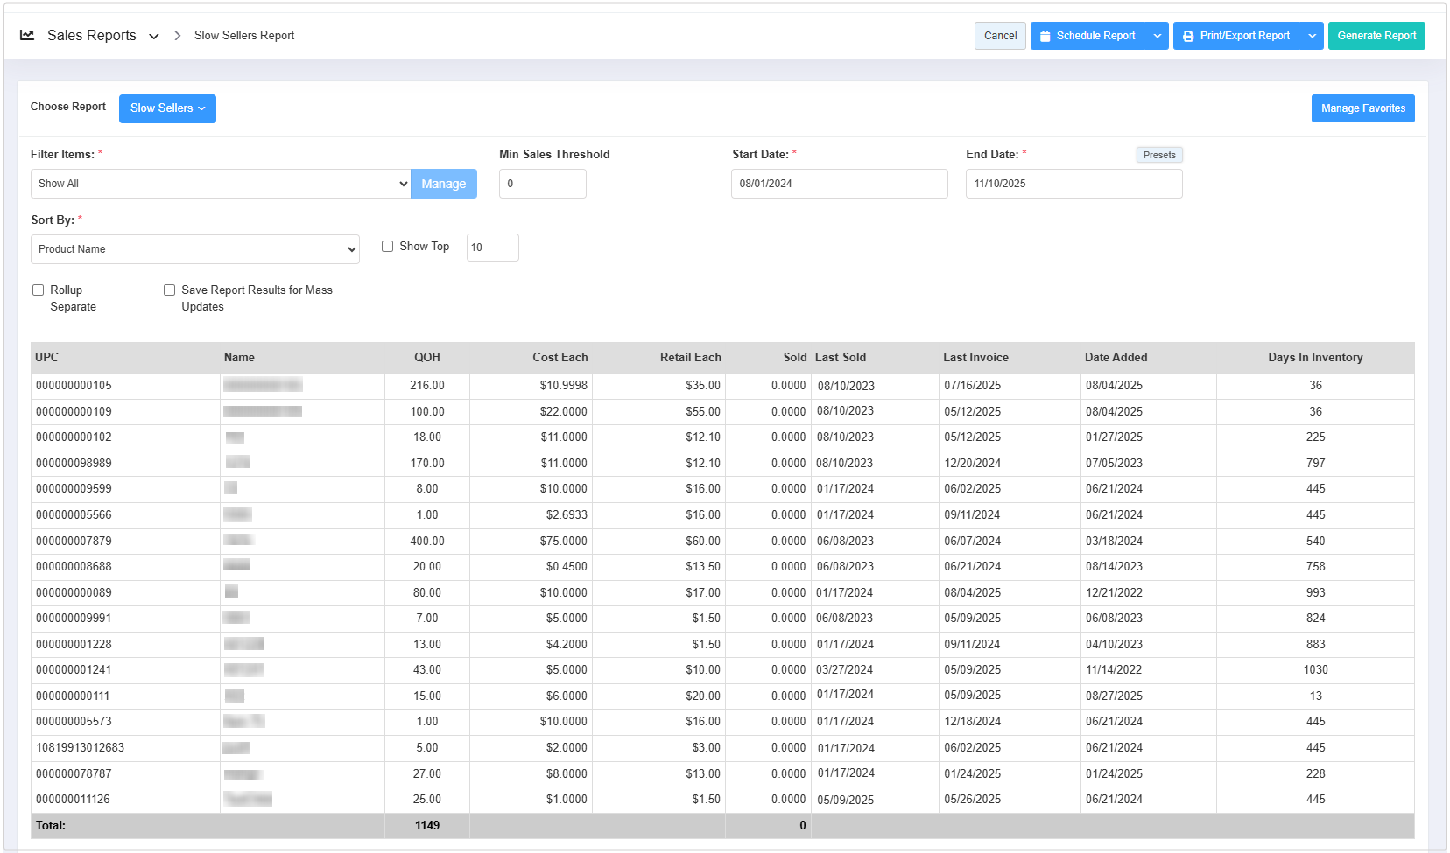Expand the Filter Items Show All dropdown

pos(221,184)
